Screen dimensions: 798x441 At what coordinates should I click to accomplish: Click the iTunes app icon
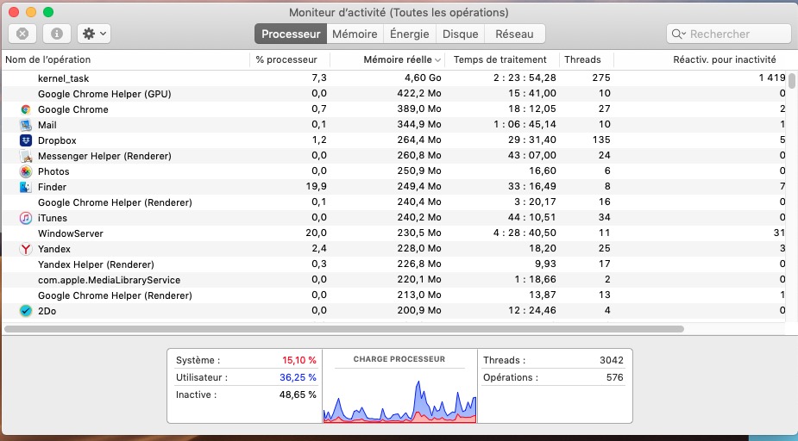(25, 218)
